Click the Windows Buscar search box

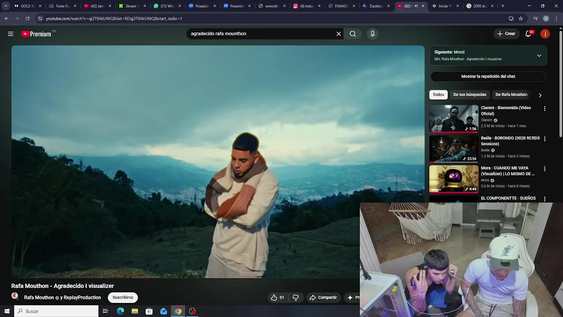(x=56, y=311)
